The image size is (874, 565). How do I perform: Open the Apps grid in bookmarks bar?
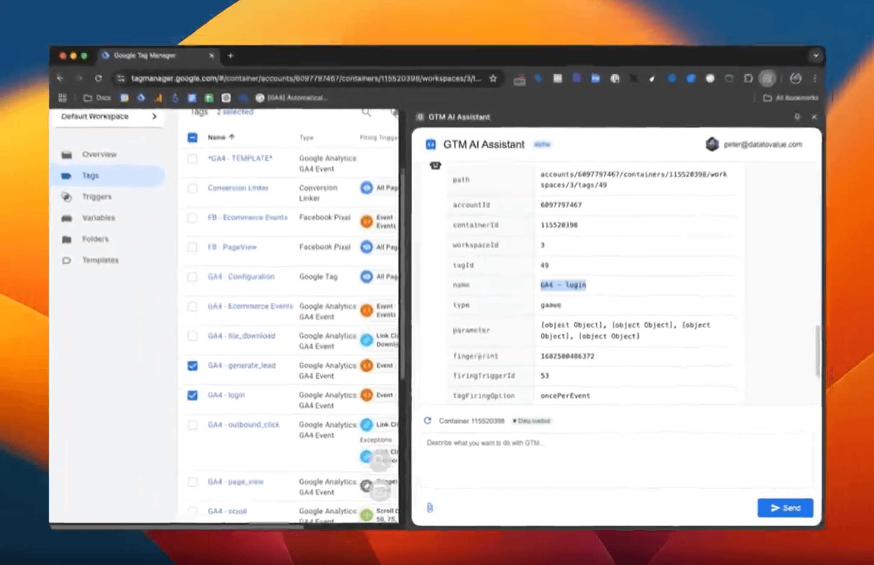click(x=63, y=98)
